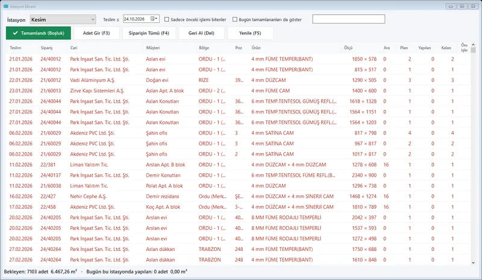Screen dimensions: 482x280
Task: Sort by Müşteri column header
Action: point(153,48)
